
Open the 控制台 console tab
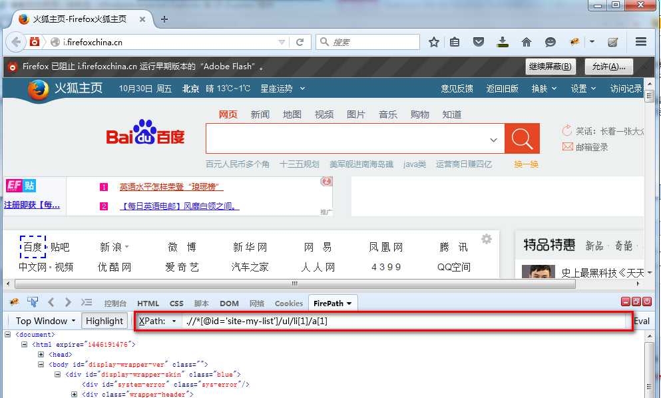click(x=115, y=303)
